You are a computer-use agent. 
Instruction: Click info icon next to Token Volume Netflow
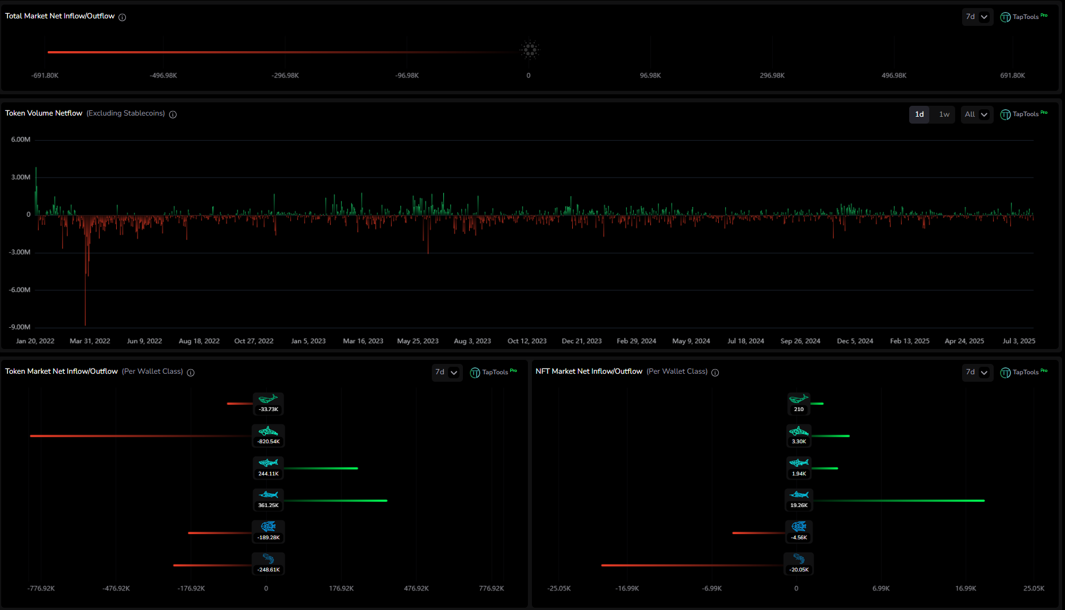pyautogui.click(x=173, y=114)
